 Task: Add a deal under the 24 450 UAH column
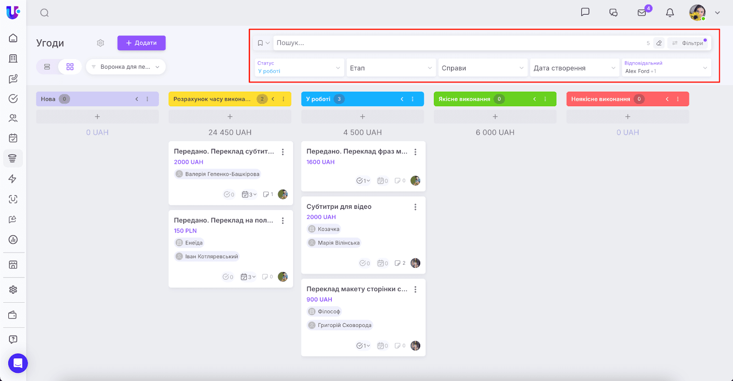point(230,117)
